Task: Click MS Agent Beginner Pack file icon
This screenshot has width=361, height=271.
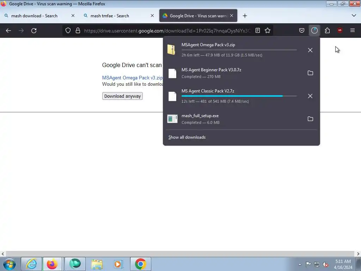Action: [x=172, y=73]
